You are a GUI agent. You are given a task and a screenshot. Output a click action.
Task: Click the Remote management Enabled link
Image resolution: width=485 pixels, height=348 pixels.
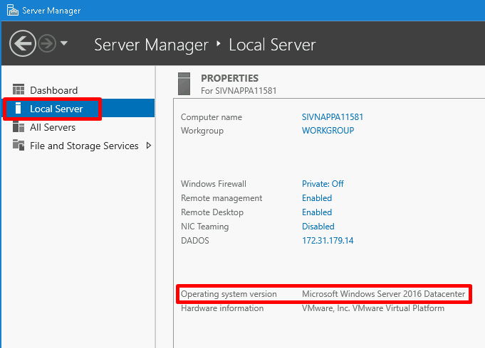coord(317,198)
